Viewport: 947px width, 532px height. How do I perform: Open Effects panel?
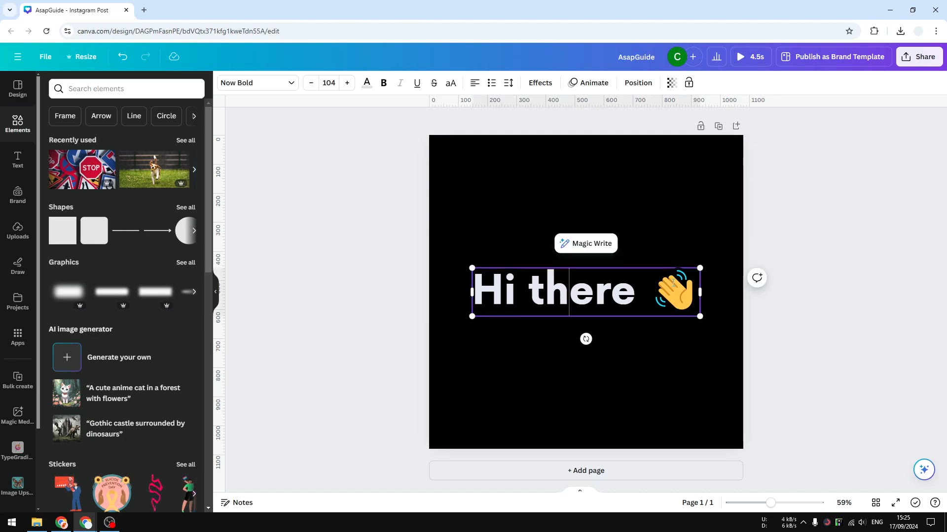[x=540, y=83]
